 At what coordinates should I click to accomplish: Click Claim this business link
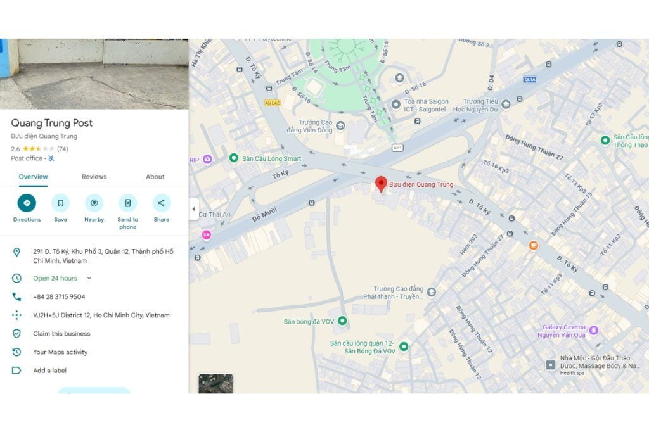[61, 334]
